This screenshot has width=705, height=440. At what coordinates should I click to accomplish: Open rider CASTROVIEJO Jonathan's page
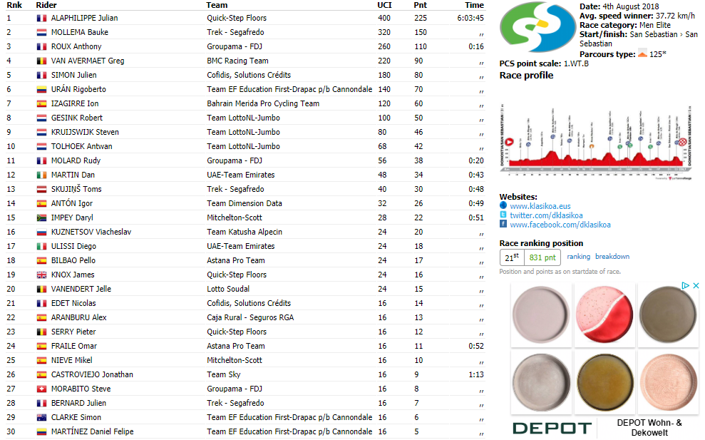pyautogui.click(x=92, y=375)
